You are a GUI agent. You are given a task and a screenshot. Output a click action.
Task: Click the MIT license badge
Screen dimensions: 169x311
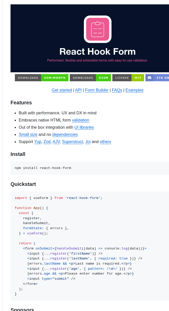pyautogui.click(x=128, y=78)
